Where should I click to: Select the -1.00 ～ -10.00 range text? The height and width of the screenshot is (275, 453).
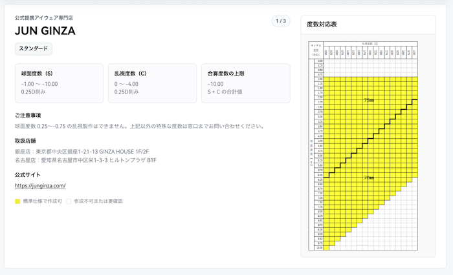coord(39,84)
